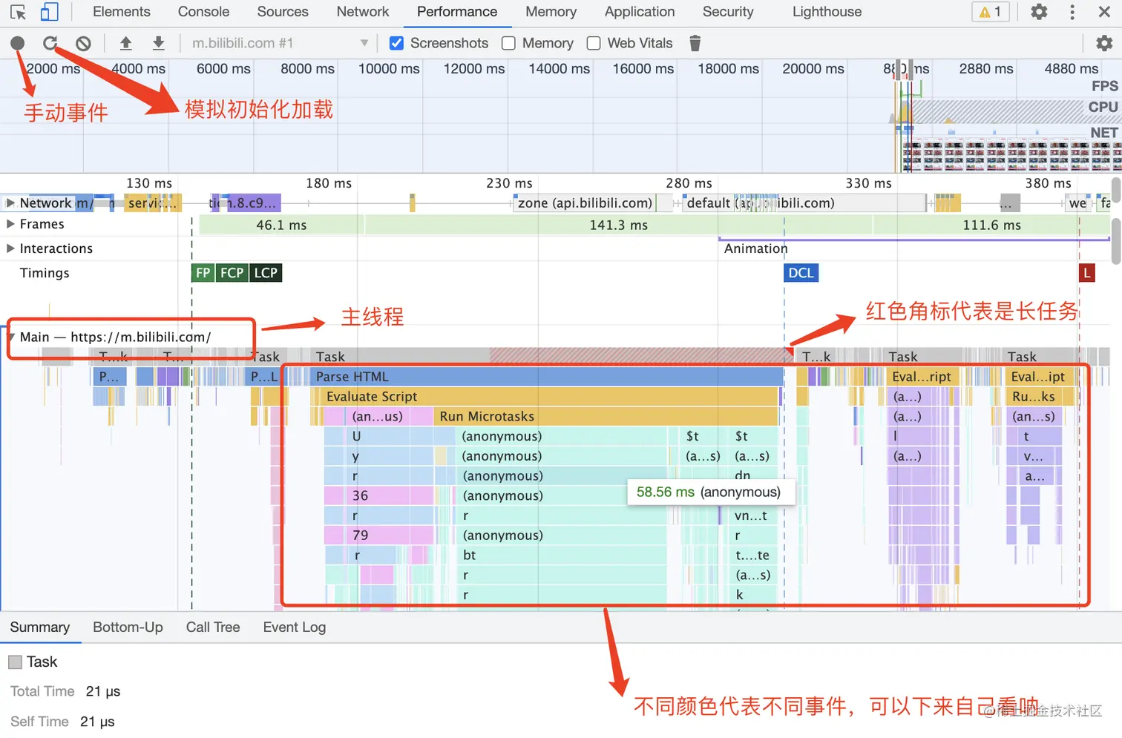Switch to the Elements tab
This screenshot has height=738, width=1122.
coord(122,12)
